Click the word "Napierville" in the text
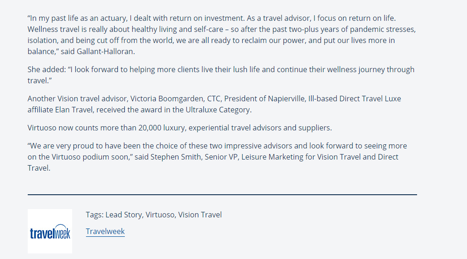The height and width of the screenshot is (259, 467). 286,99
